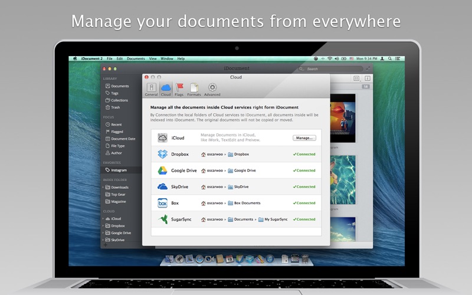Viewport: 472px width, 295px height.
Task: Expand the Downloads index folder
Action: point(103,187)
